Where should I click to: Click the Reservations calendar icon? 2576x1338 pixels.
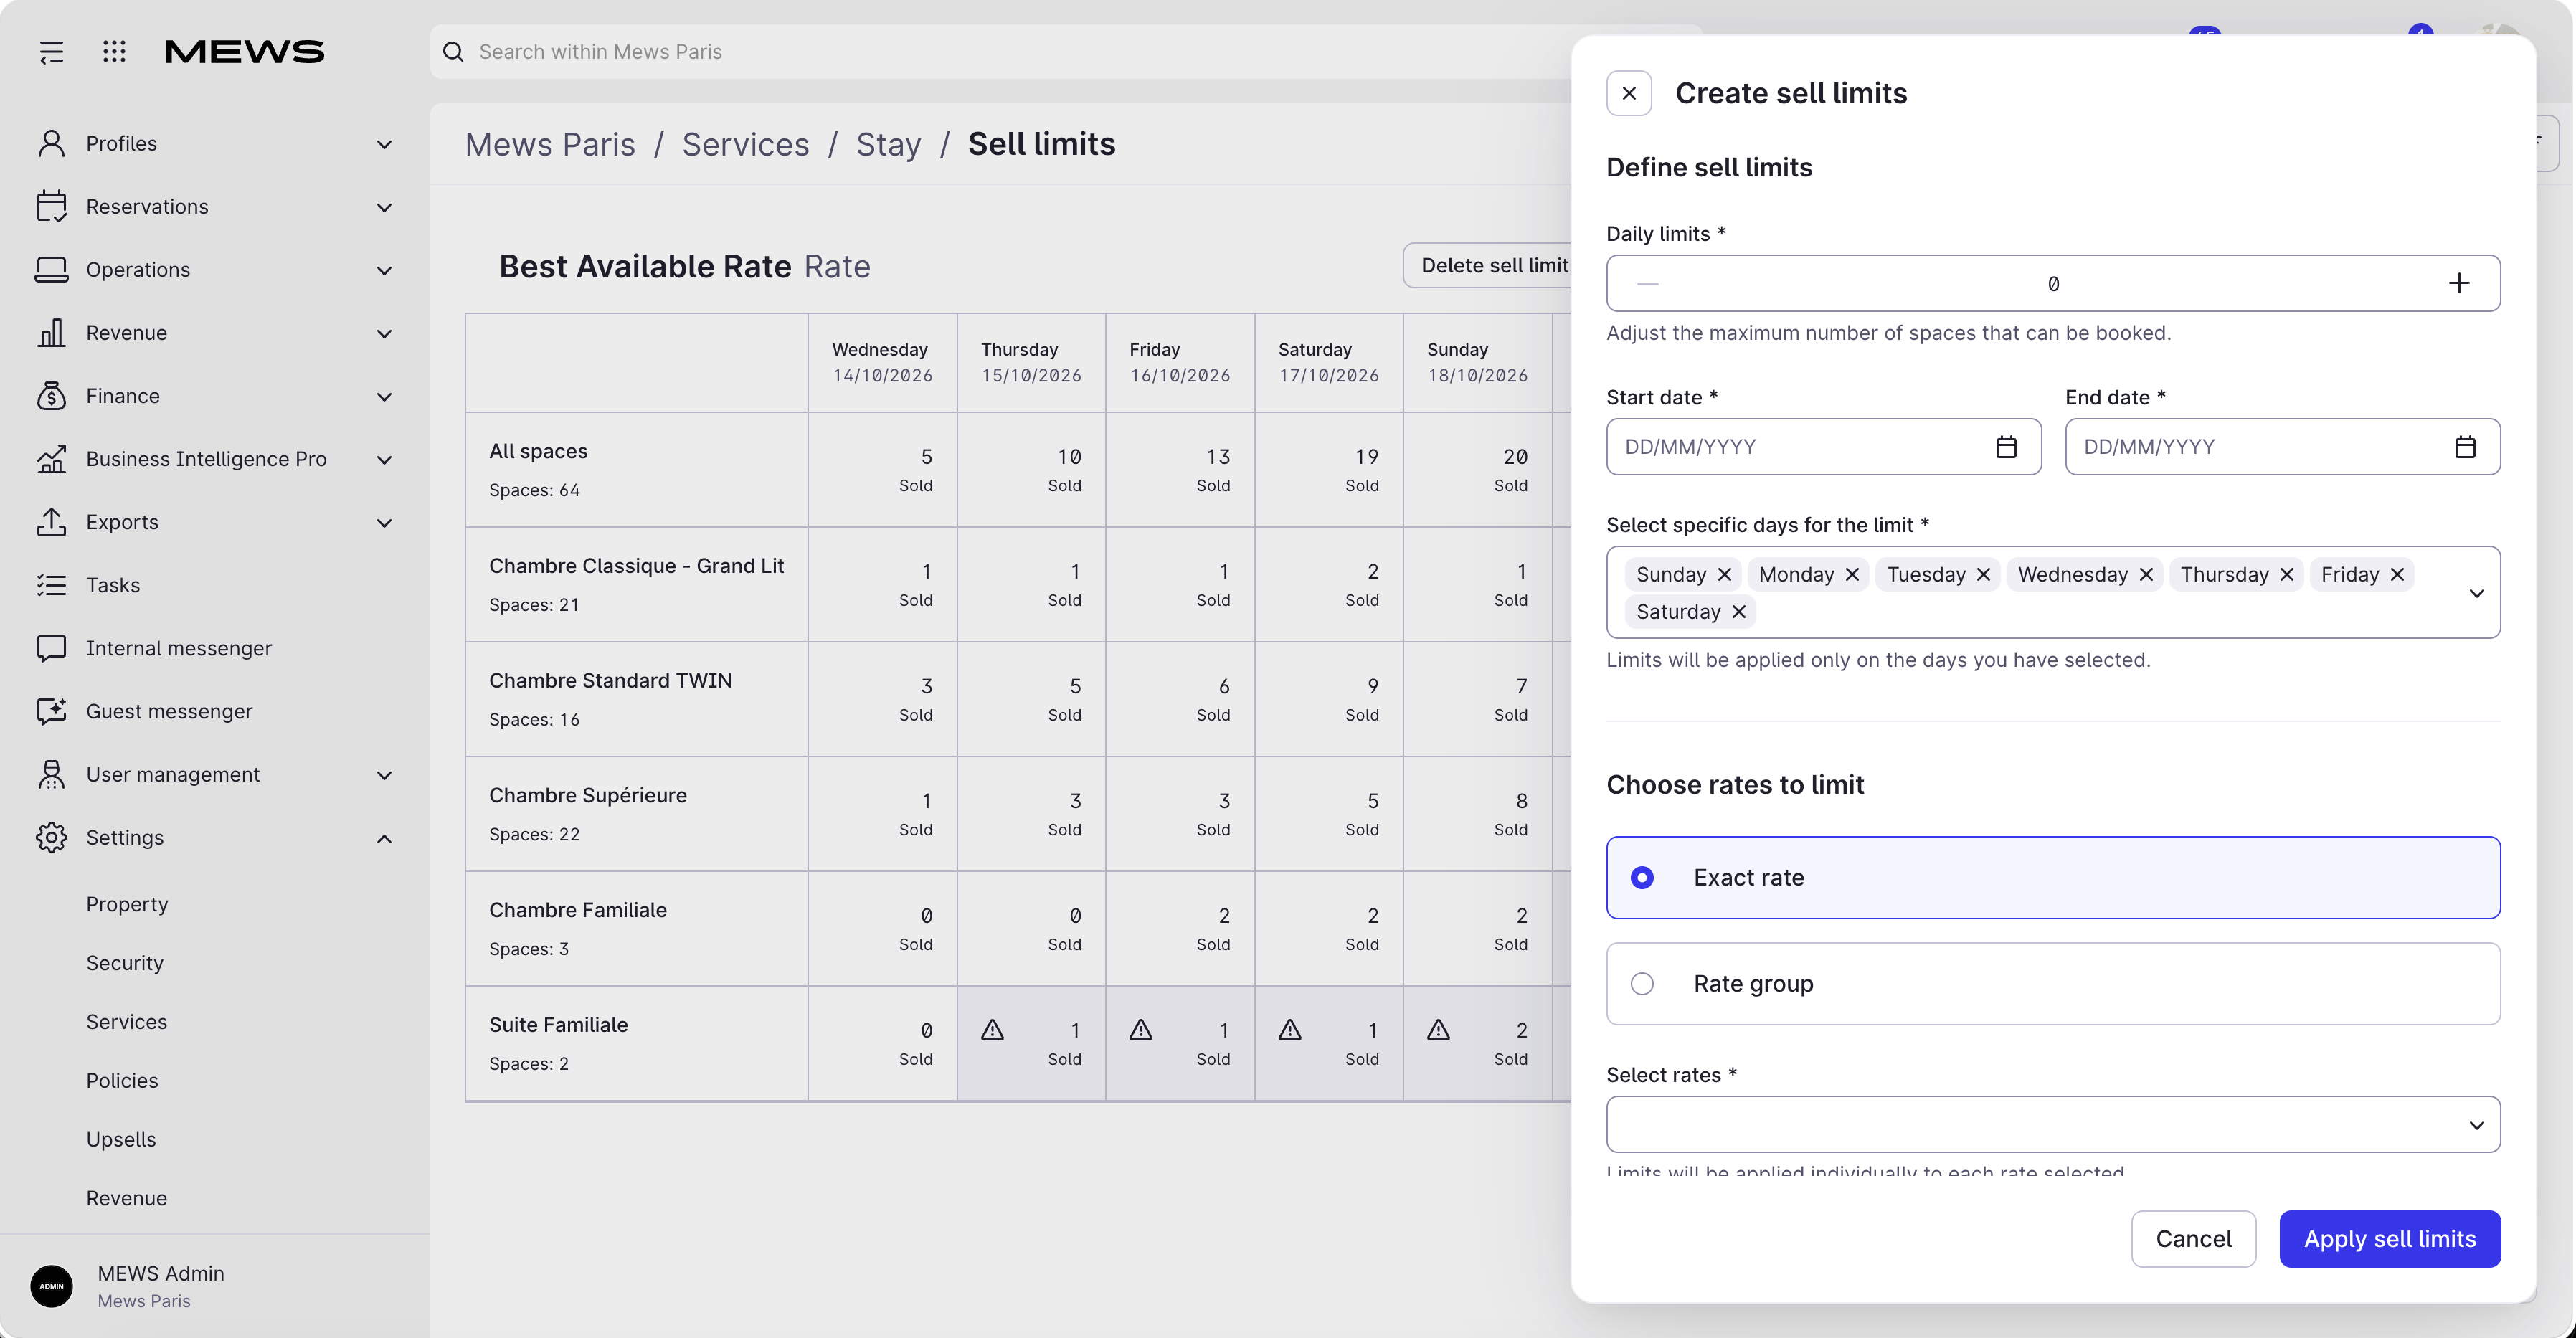click(51, 206)
